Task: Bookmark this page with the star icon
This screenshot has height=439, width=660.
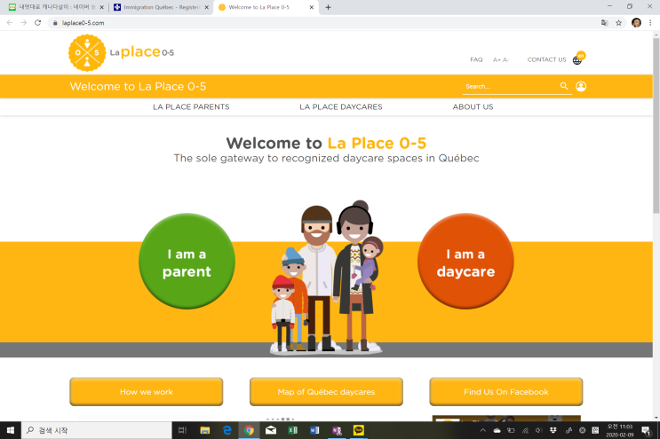Action: pyautogui.click(x=618, y=23)
